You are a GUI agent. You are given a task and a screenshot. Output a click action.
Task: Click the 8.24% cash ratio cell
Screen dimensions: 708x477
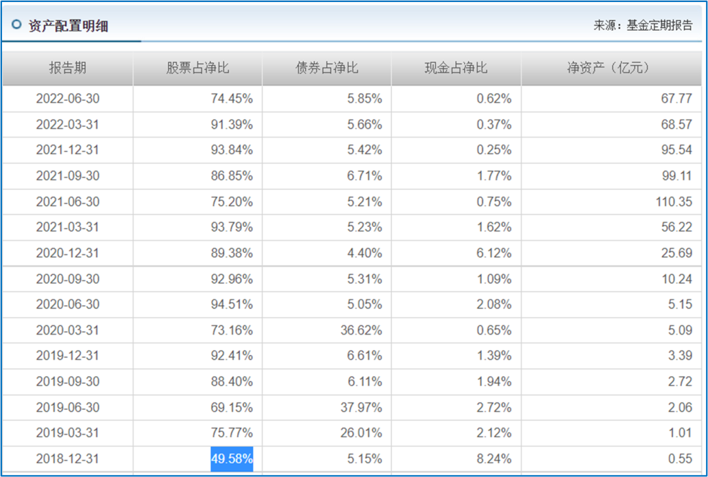coord(494,459)
